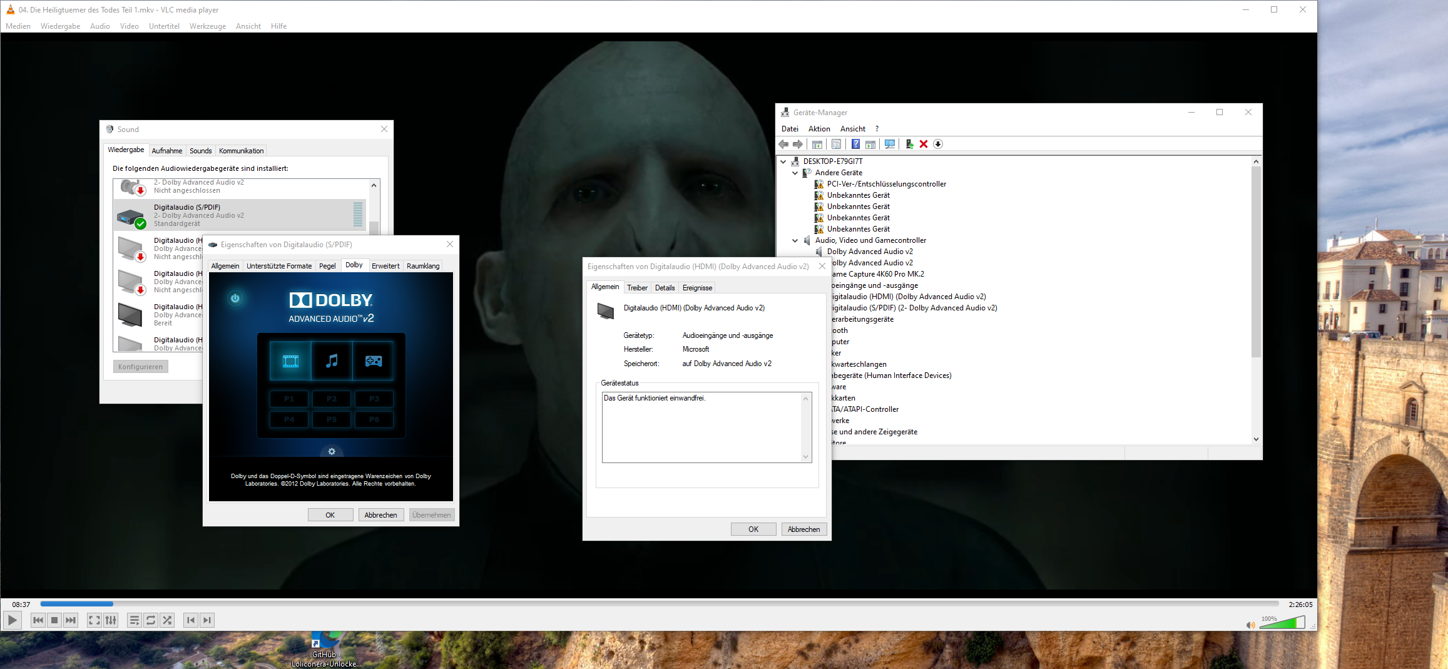Viewport: 1448px width, 669px height.
Task: Open Aktion menu in Geräte-Manager
Action: point(819,129)
